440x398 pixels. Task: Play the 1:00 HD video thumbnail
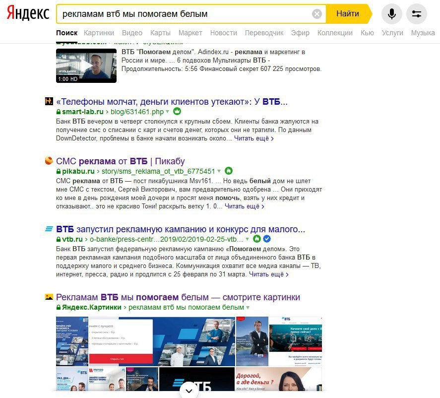point(86,66)
